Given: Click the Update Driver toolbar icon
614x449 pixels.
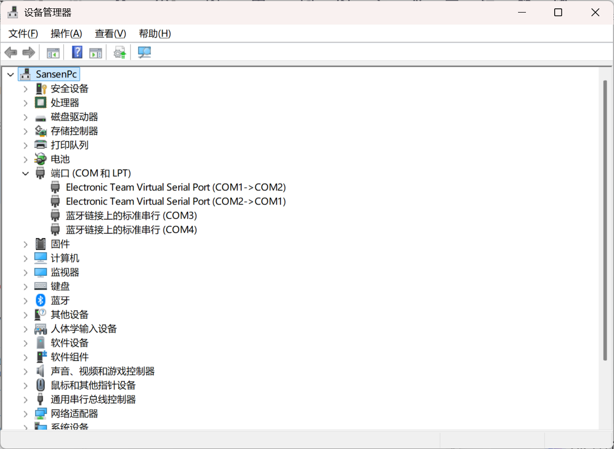Looking at the screenshot, I should click(119, 52).
